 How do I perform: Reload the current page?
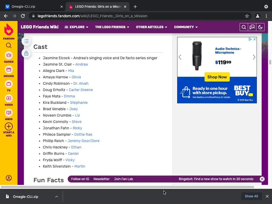coord(23,16)
